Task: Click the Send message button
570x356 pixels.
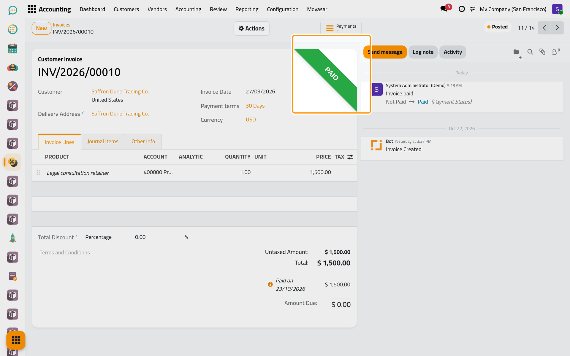Action: [x=385, y=52]
